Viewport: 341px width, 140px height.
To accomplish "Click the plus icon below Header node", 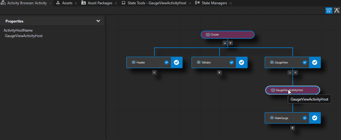I will (154, 72).
